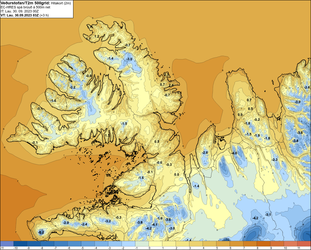Select the legend swatch between 8 and 9

[x=264, y=244]
